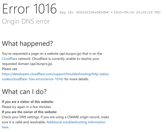This screenshot has height=132, width=166.
Task: Click the Please try again in a few minutes text
Action: [27, 107]
